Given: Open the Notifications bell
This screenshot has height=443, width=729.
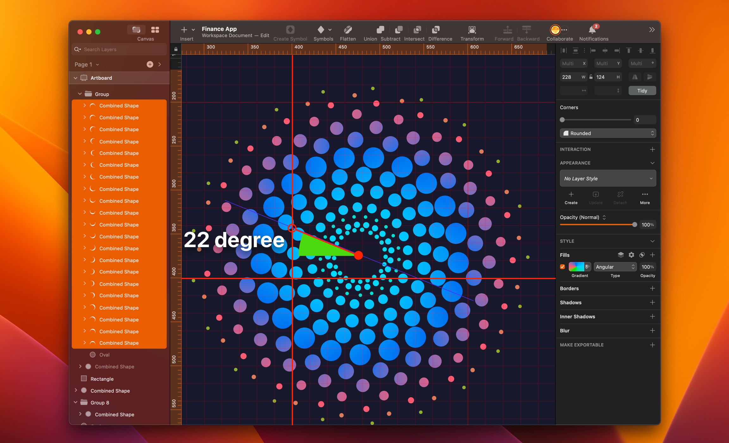Looking at the screenshot, I should point(593,30).
